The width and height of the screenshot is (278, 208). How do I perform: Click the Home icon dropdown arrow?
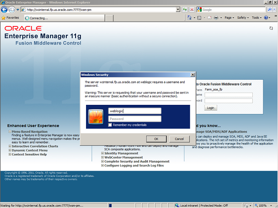(194, 18)
